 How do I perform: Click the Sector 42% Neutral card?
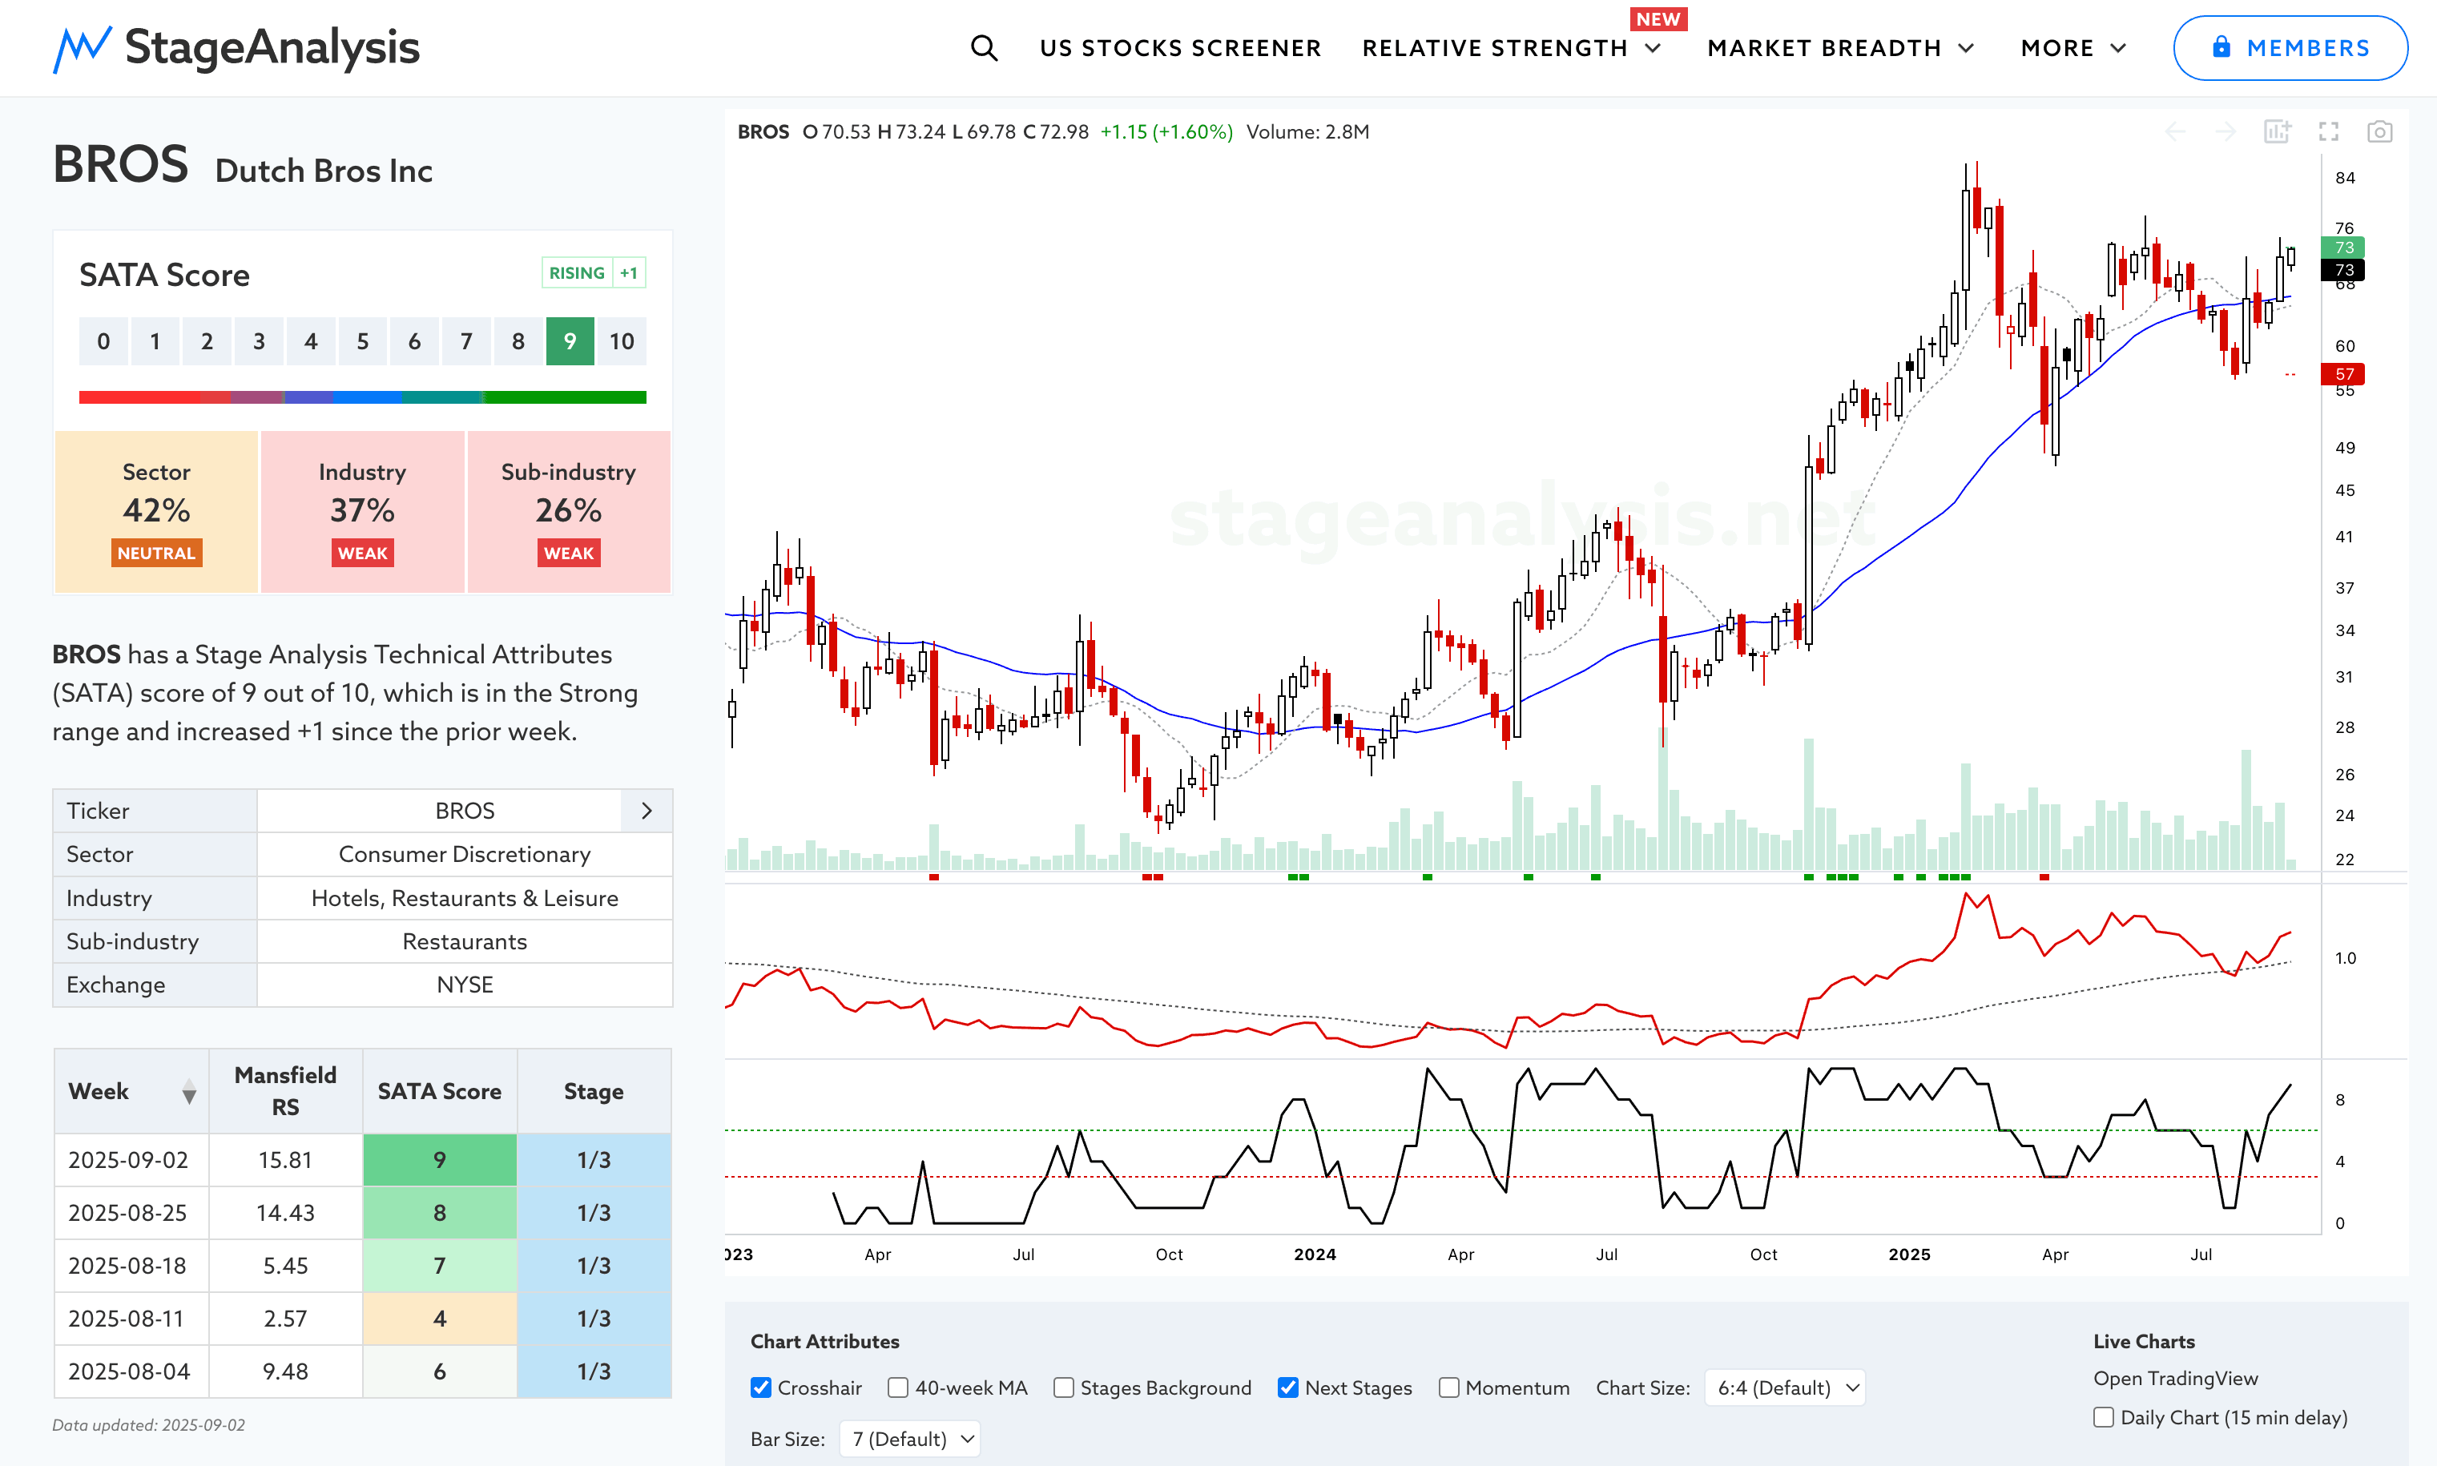pos(156,512)
